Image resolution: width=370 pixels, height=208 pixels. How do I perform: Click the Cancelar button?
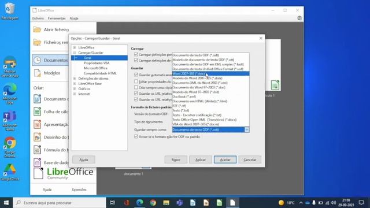(x=250, y=159)
